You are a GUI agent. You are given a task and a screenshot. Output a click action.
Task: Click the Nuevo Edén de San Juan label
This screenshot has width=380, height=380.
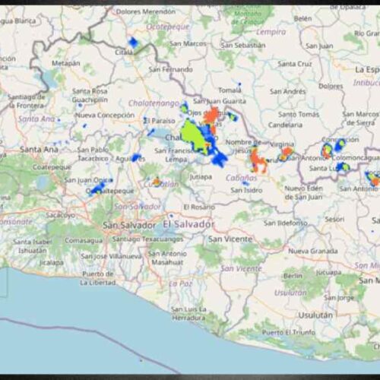point(303,192)
